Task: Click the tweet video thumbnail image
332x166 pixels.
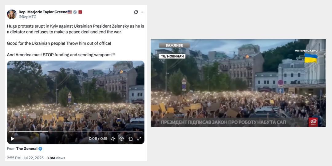Action: click(x=76, y=102)
